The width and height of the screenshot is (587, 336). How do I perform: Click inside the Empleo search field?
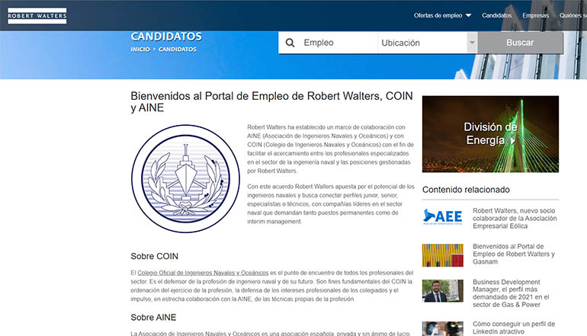[335, 43]
